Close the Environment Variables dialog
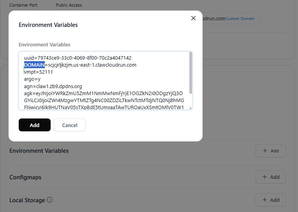 pos(193,18)
